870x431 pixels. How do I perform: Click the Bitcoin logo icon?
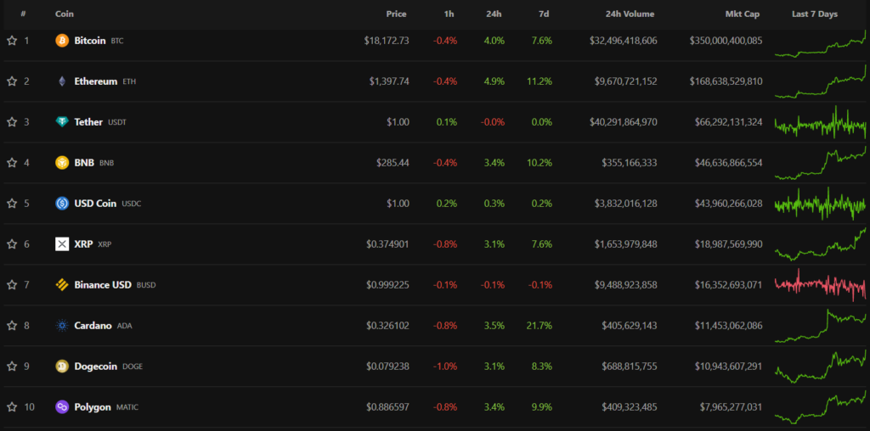point(62,41)
